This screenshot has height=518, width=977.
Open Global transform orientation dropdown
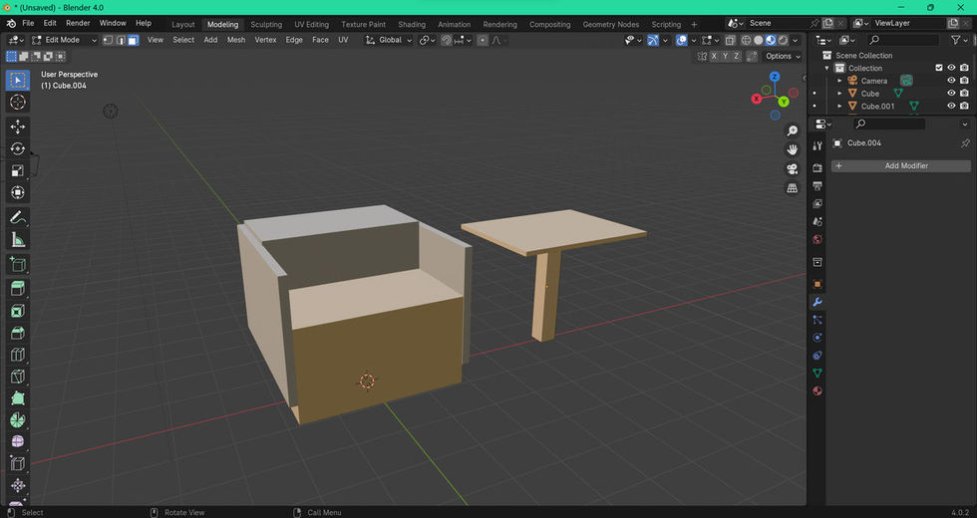389,40
